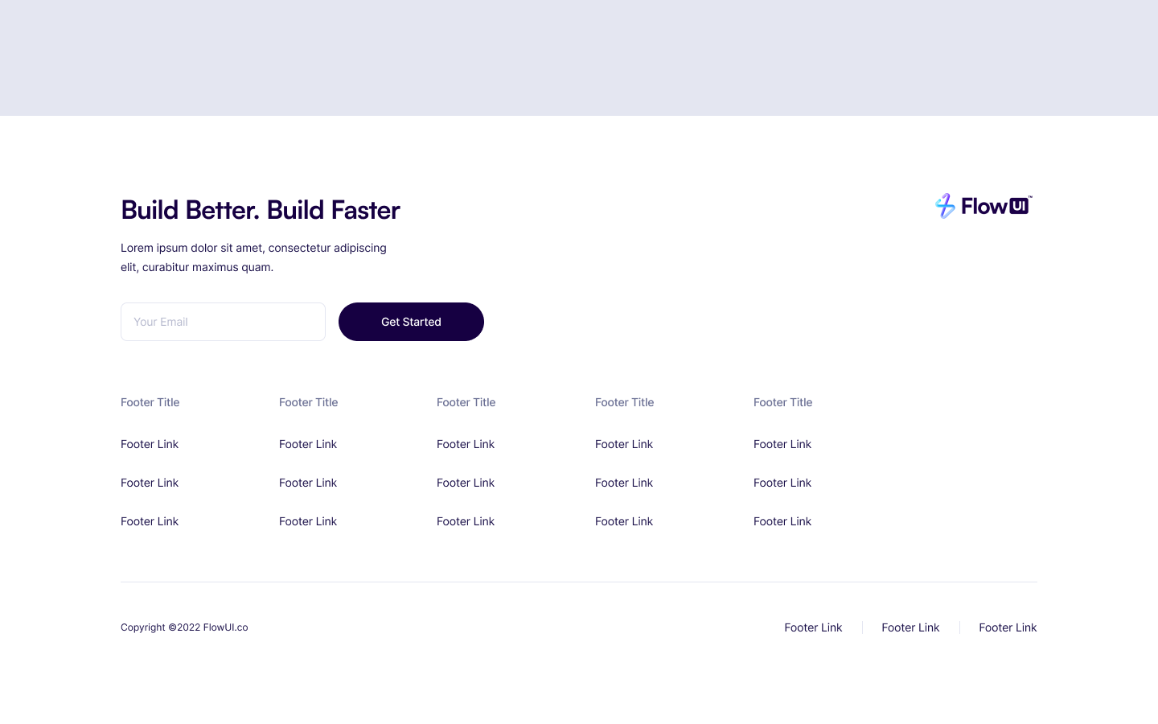Click the fourth 'Footer Title' heading
Image resolution: width=1158 pixels, height=724 pixels.
[624, 402]
